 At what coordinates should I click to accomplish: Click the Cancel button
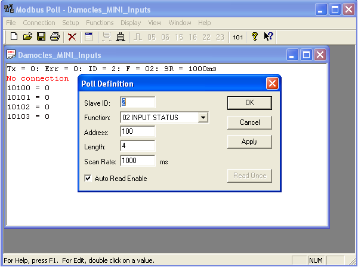coord(249,122)
